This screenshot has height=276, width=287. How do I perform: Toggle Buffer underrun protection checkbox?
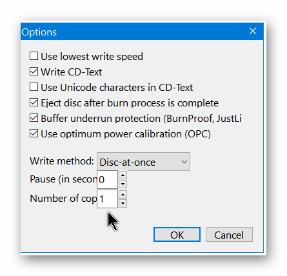pyautogui.click(x=34, y=118)
